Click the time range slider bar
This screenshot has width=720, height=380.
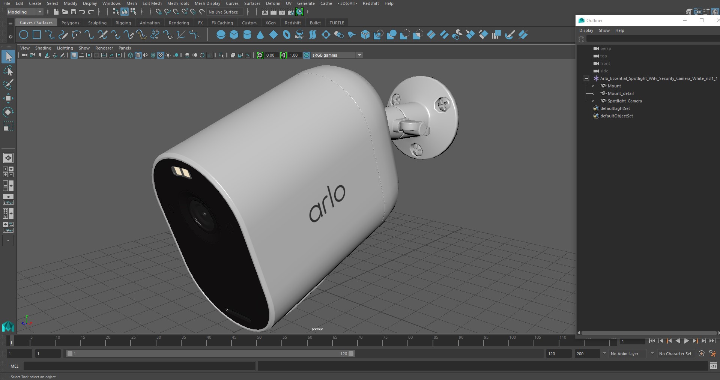tap(210, 354)
